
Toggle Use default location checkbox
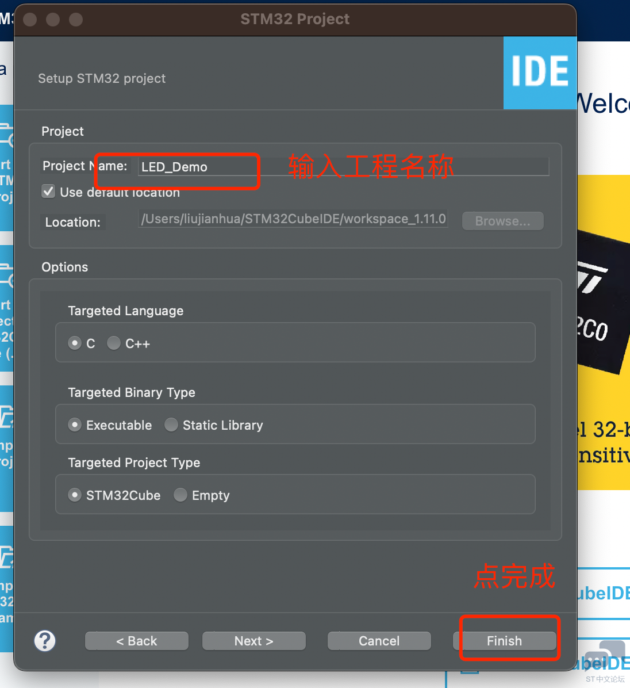(x=48, y=192)
